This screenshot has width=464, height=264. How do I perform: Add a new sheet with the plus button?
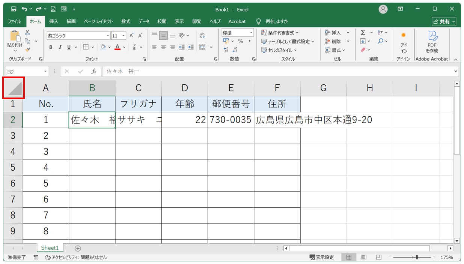pyautogui.click(x=78, y=248)
